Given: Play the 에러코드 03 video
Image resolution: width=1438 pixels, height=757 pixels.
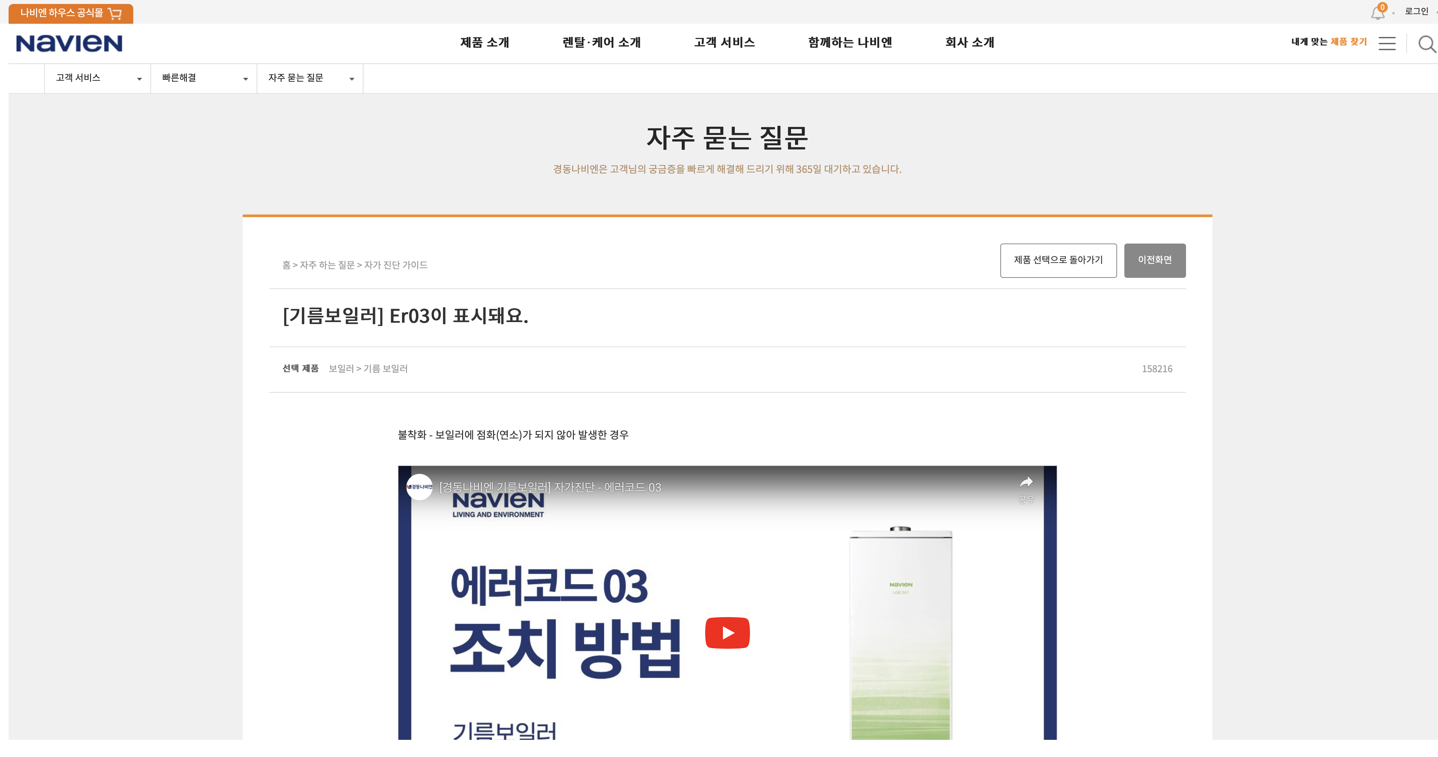Looking at the screenshot, I should [727, 632].
